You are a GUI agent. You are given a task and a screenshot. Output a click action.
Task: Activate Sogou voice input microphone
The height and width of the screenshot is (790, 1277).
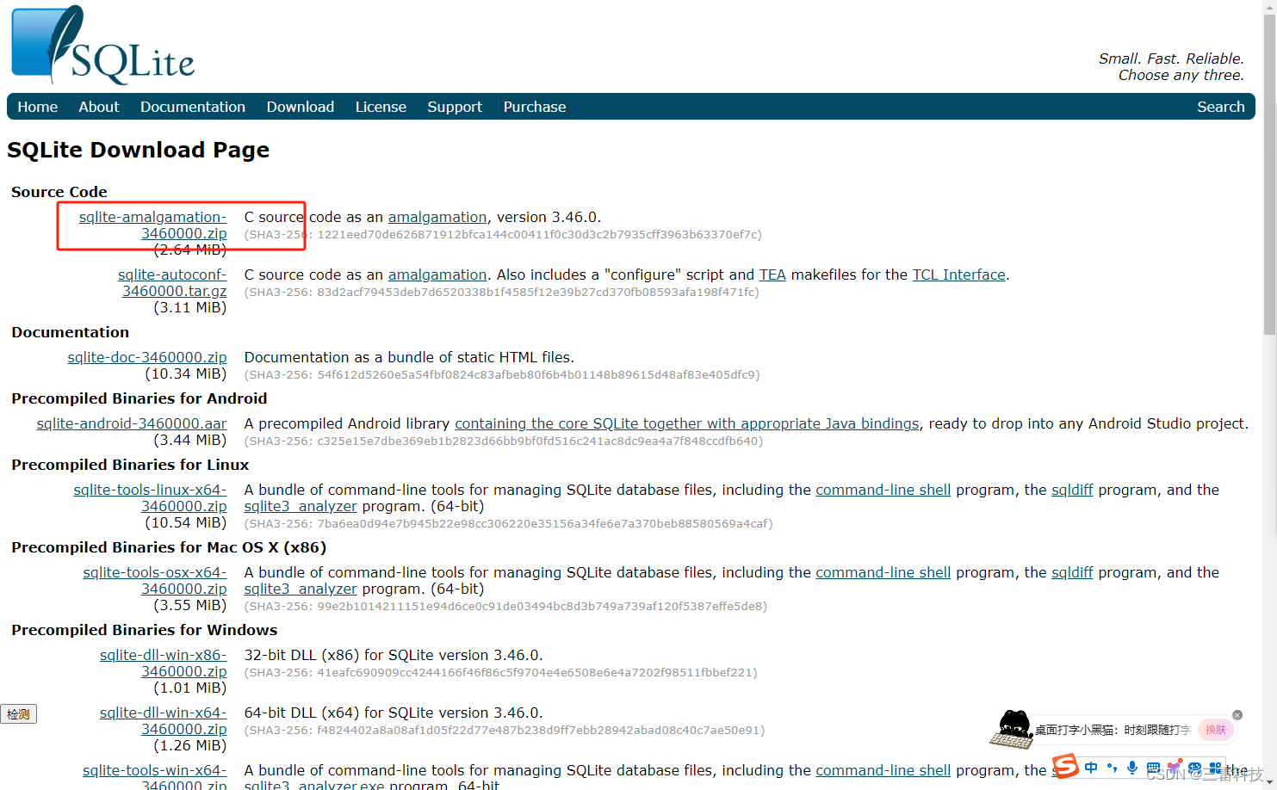[1132, 768]
